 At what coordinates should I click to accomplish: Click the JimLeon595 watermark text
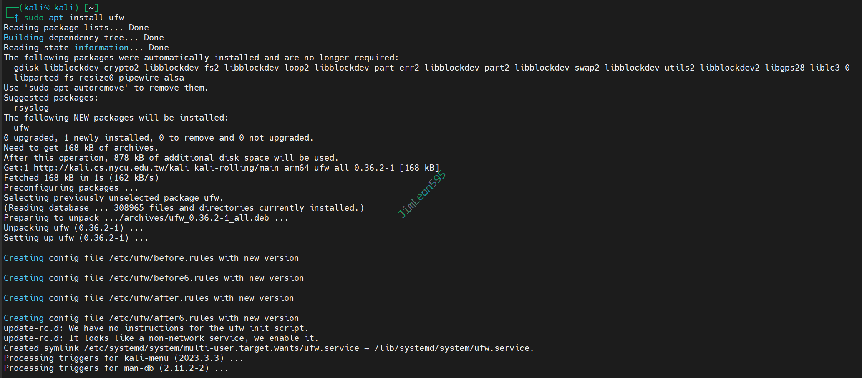click(x=421, y=195)
